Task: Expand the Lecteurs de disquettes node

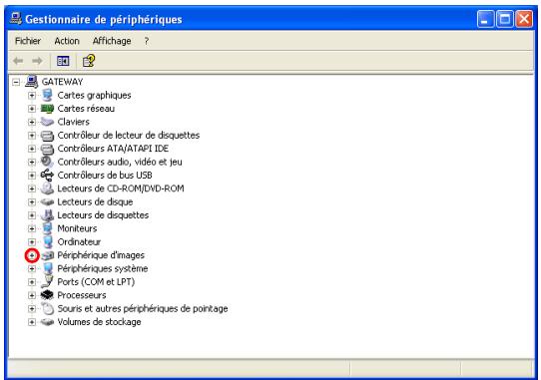Action: (x=32, y=215)
